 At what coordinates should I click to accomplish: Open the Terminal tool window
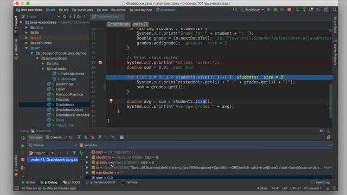coord(130,183)
